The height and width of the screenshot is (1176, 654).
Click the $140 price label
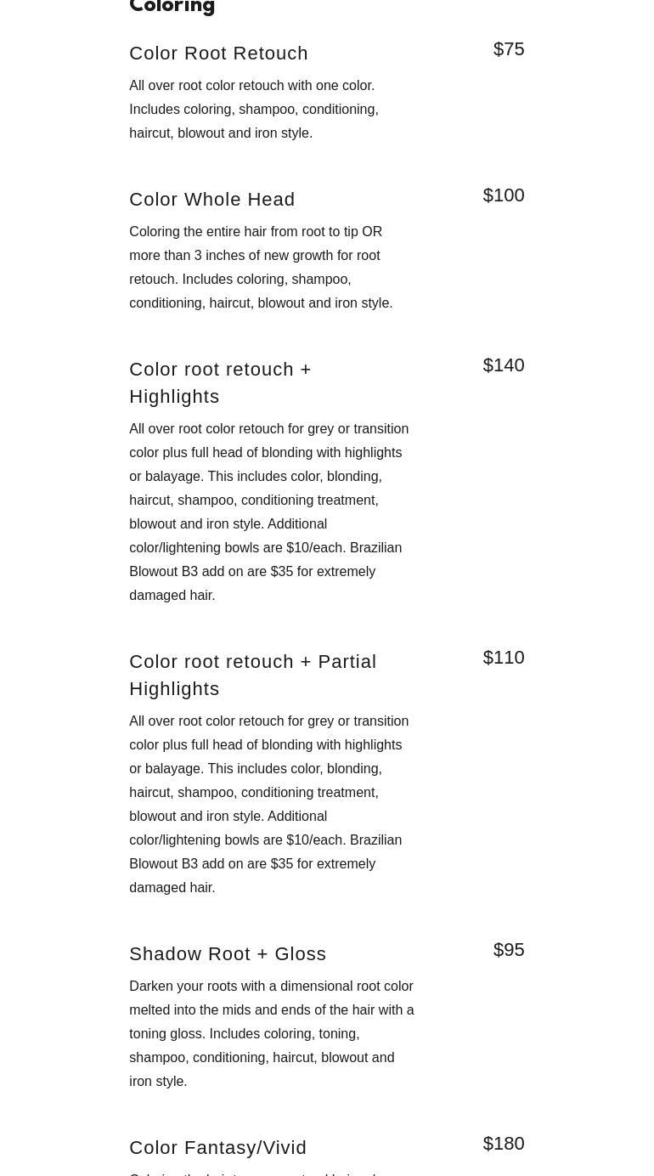coord(504,365)
